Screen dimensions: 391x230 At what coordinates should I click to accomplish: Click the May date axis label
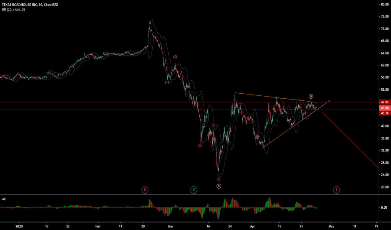coord(331,226)
